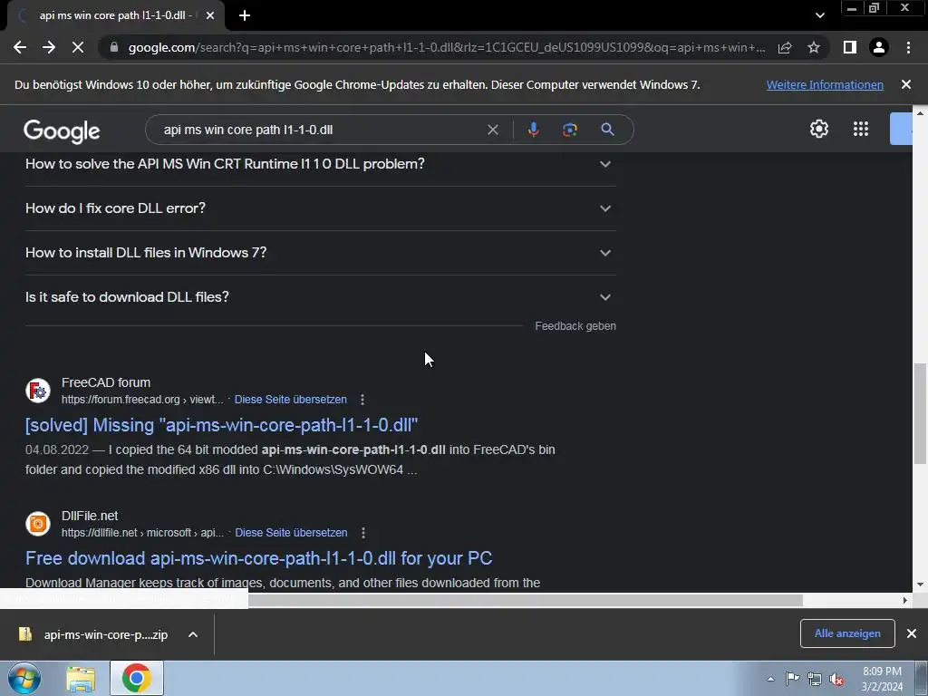Bookmark this page with star icon
This screenshot has height=696, width=928.
click(814, 47)
